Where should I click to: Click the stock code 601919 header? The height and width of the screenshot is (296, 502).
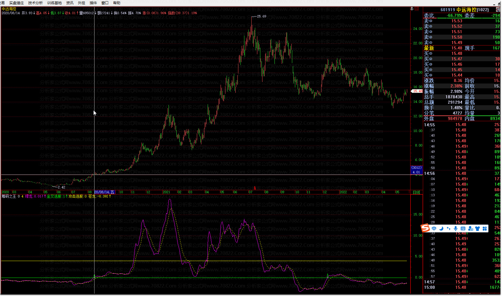[448, 10]
